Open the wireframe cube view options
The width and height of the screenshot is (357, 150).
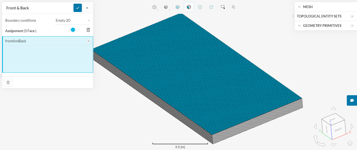pos(155,7)
